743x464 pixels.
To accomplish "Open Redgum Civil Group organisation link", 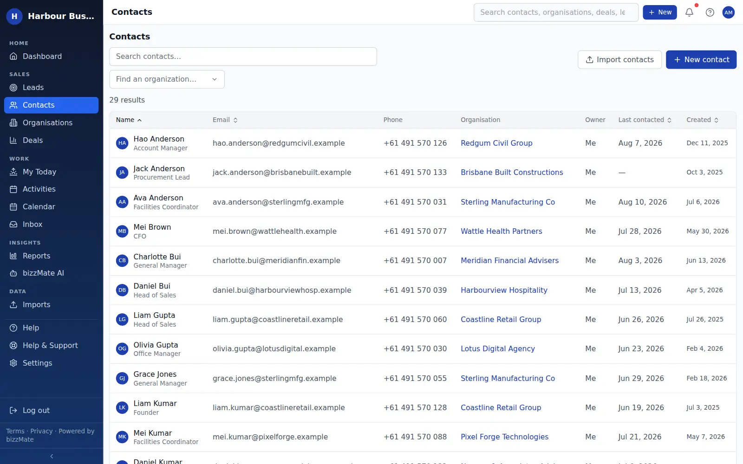I will pos(496,143).
